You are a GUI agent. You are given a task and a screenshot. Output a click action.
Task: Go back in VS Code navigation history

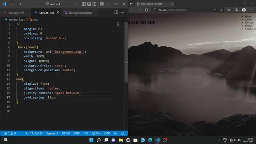(x=21, y=4)
